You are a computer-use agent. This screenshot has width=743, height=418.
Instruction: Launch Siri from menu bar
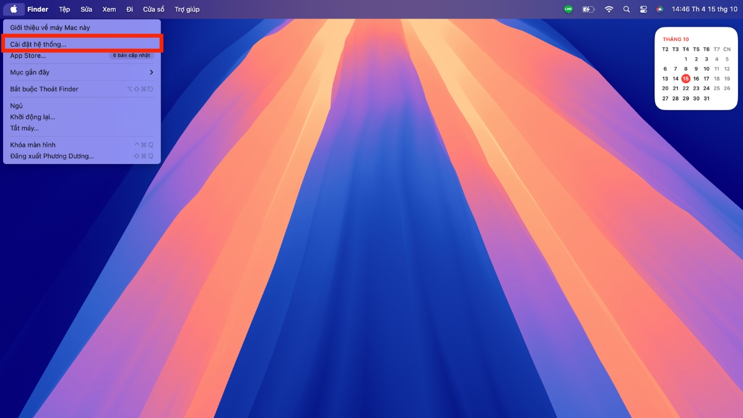click(x=660, y=9)
